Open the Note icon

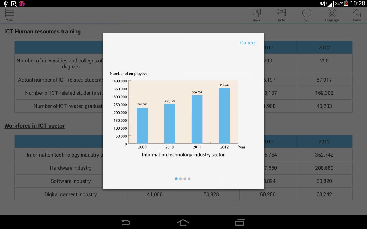tap(282, 15)
